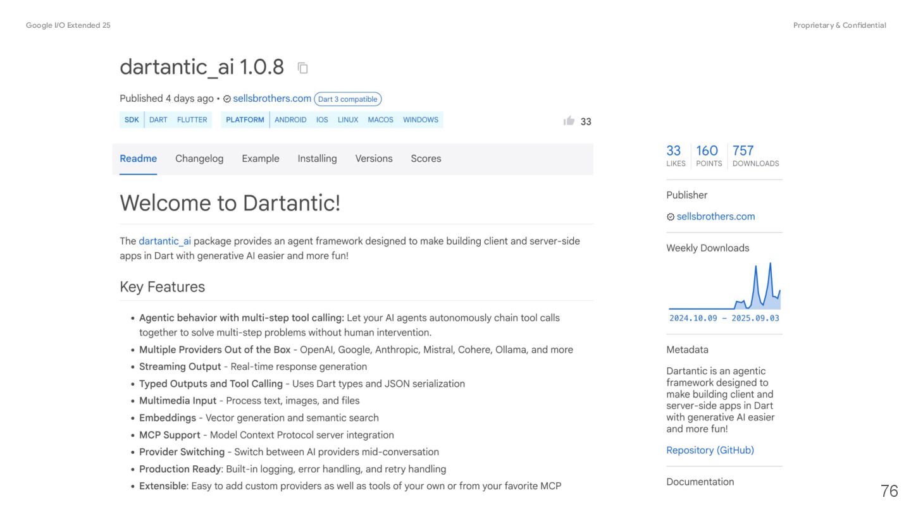This screenshot has width=911, height=512.
Task: Follow the dartantic_ai link in description
Action: [x=164, y=241]
